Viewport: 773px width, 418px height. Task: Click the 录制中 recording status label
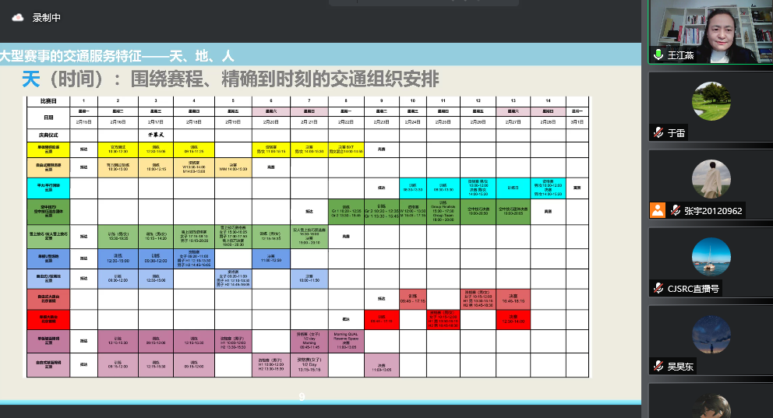[x=48, y=16]
